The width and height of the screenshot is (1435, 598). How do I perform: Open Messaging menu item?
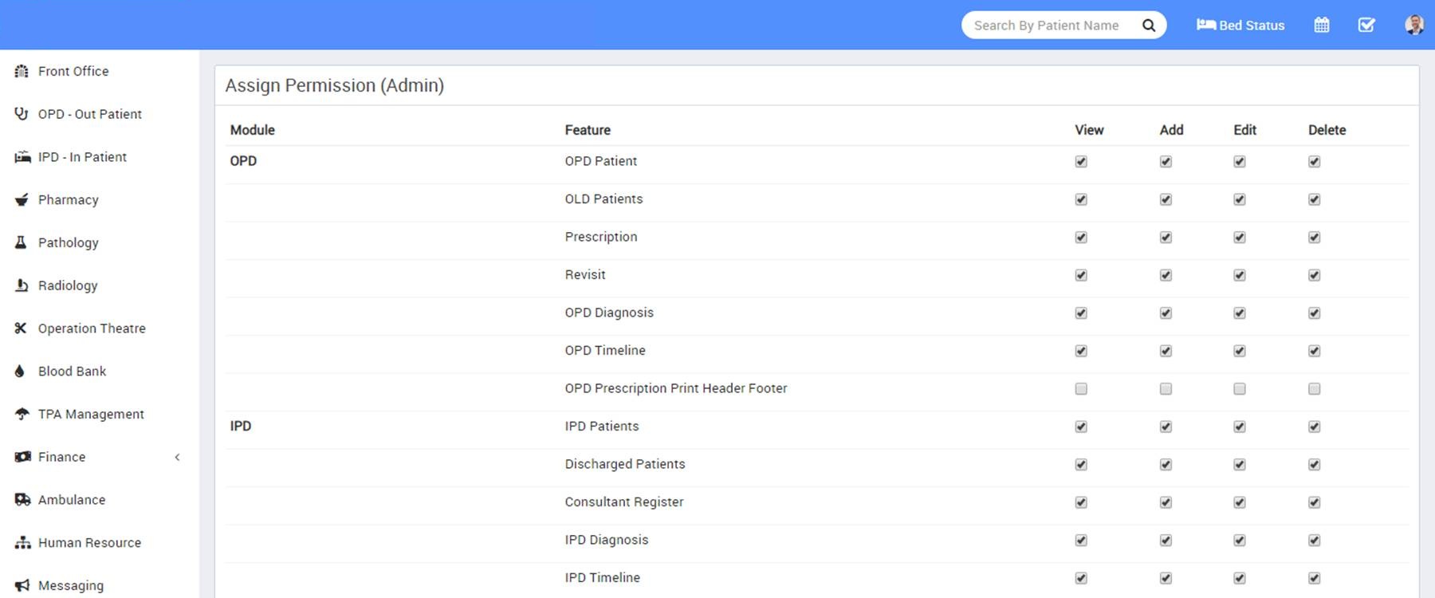tap(99, 585)
